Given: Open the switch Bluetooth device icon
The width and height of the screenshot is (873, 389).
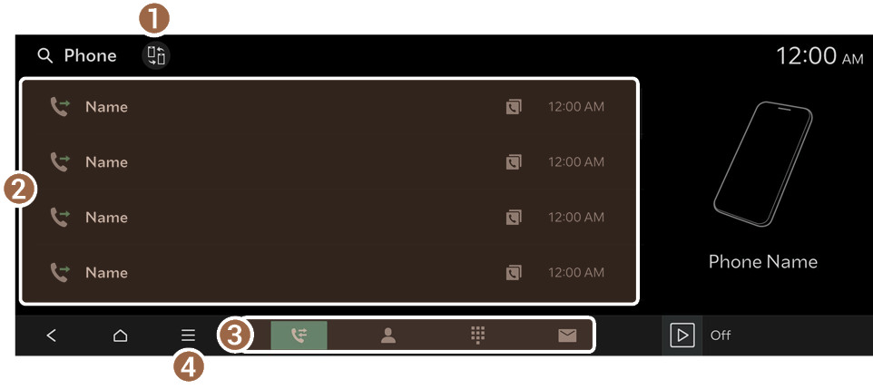Looking at the screenshot, I should pyautogui.click(x=156, y=55).
